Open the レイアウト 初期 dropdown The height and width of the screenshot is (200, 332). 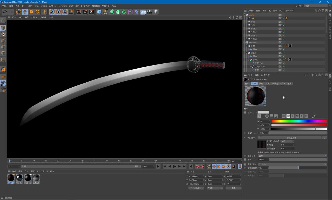[x=315, y=6]
